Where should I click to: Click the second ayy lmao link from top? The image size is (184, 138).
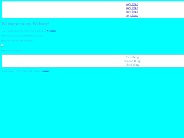132,8
